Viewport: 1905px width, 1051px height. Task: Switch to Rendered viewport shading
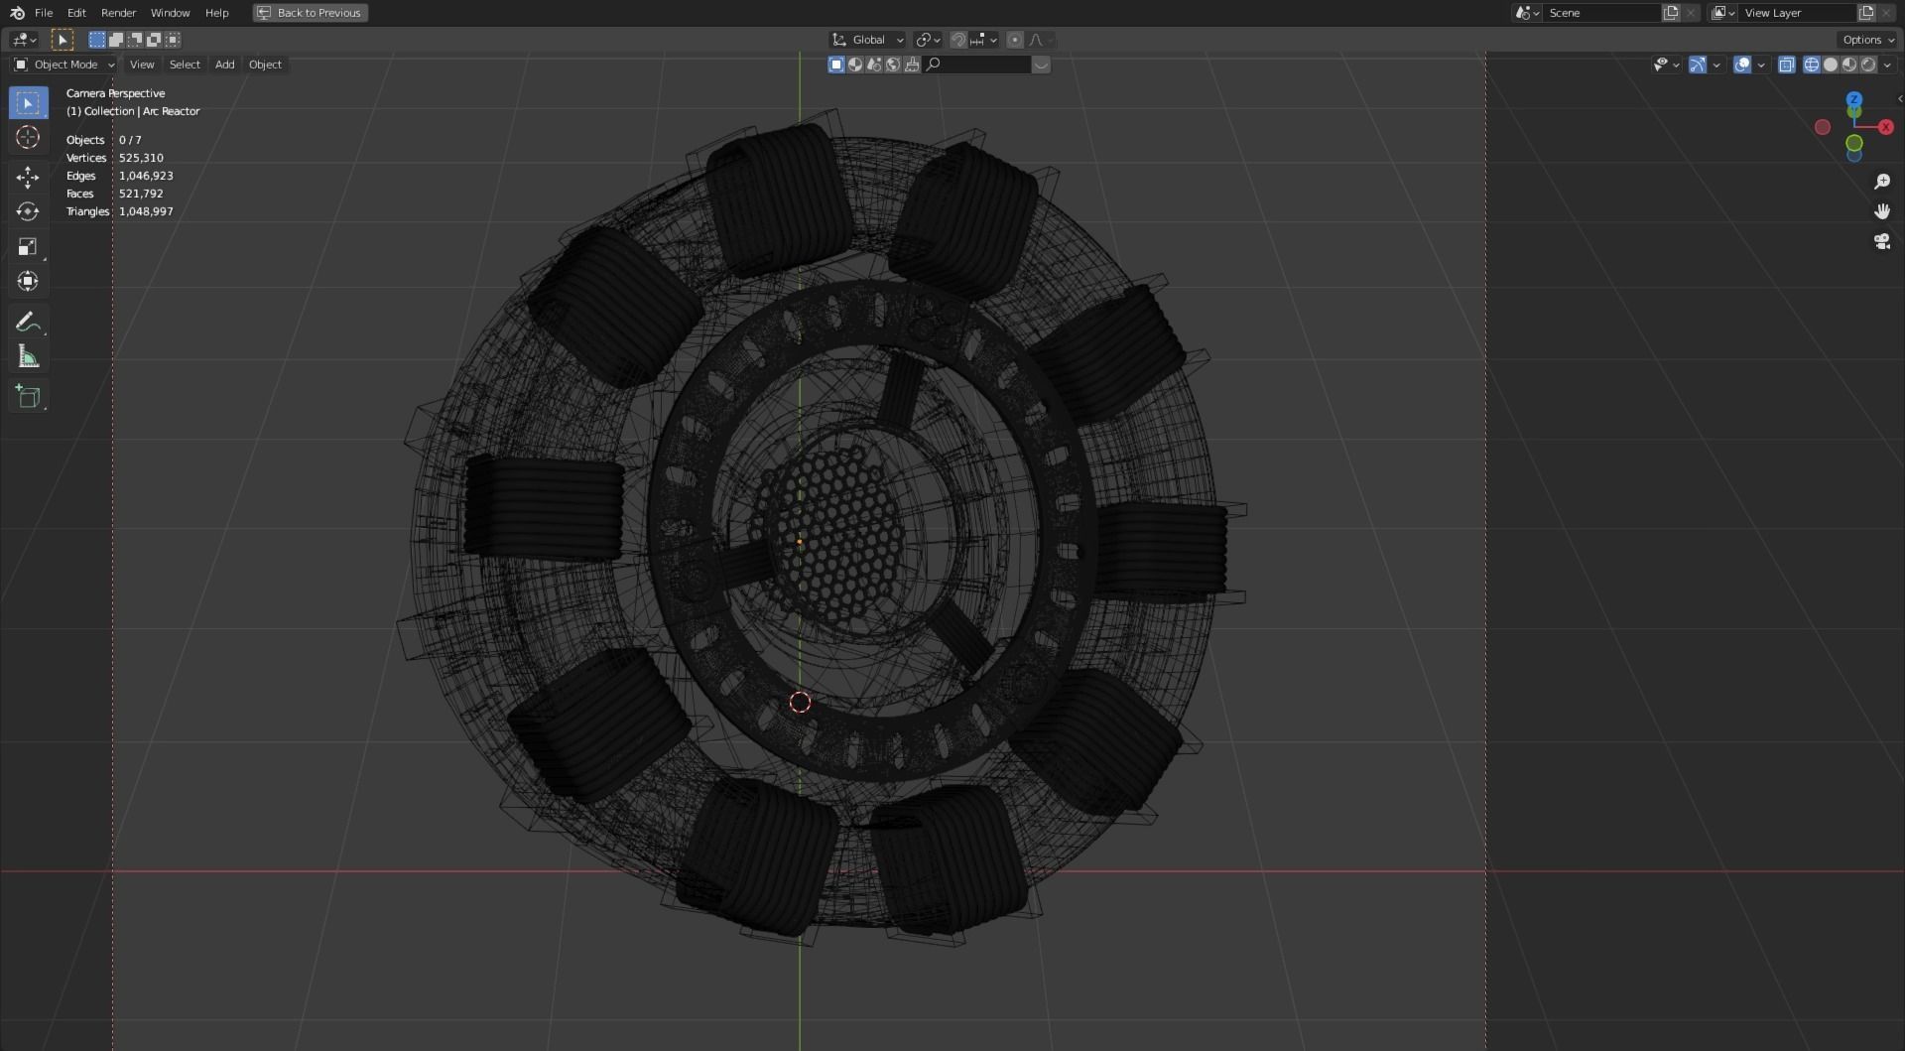pos(1868,65)
